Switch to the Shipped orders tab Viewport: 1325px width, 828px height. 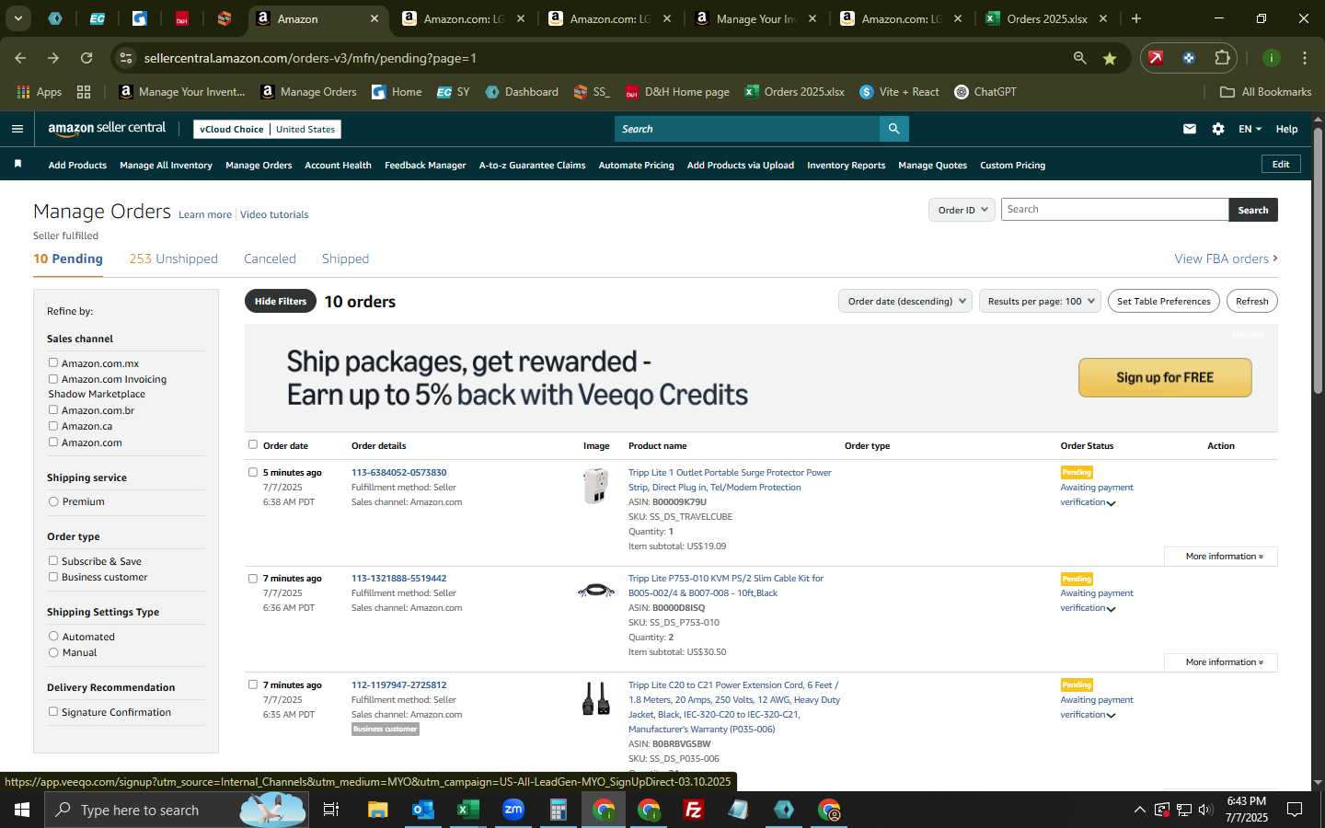pyautogui.click(x=345, y=259)
